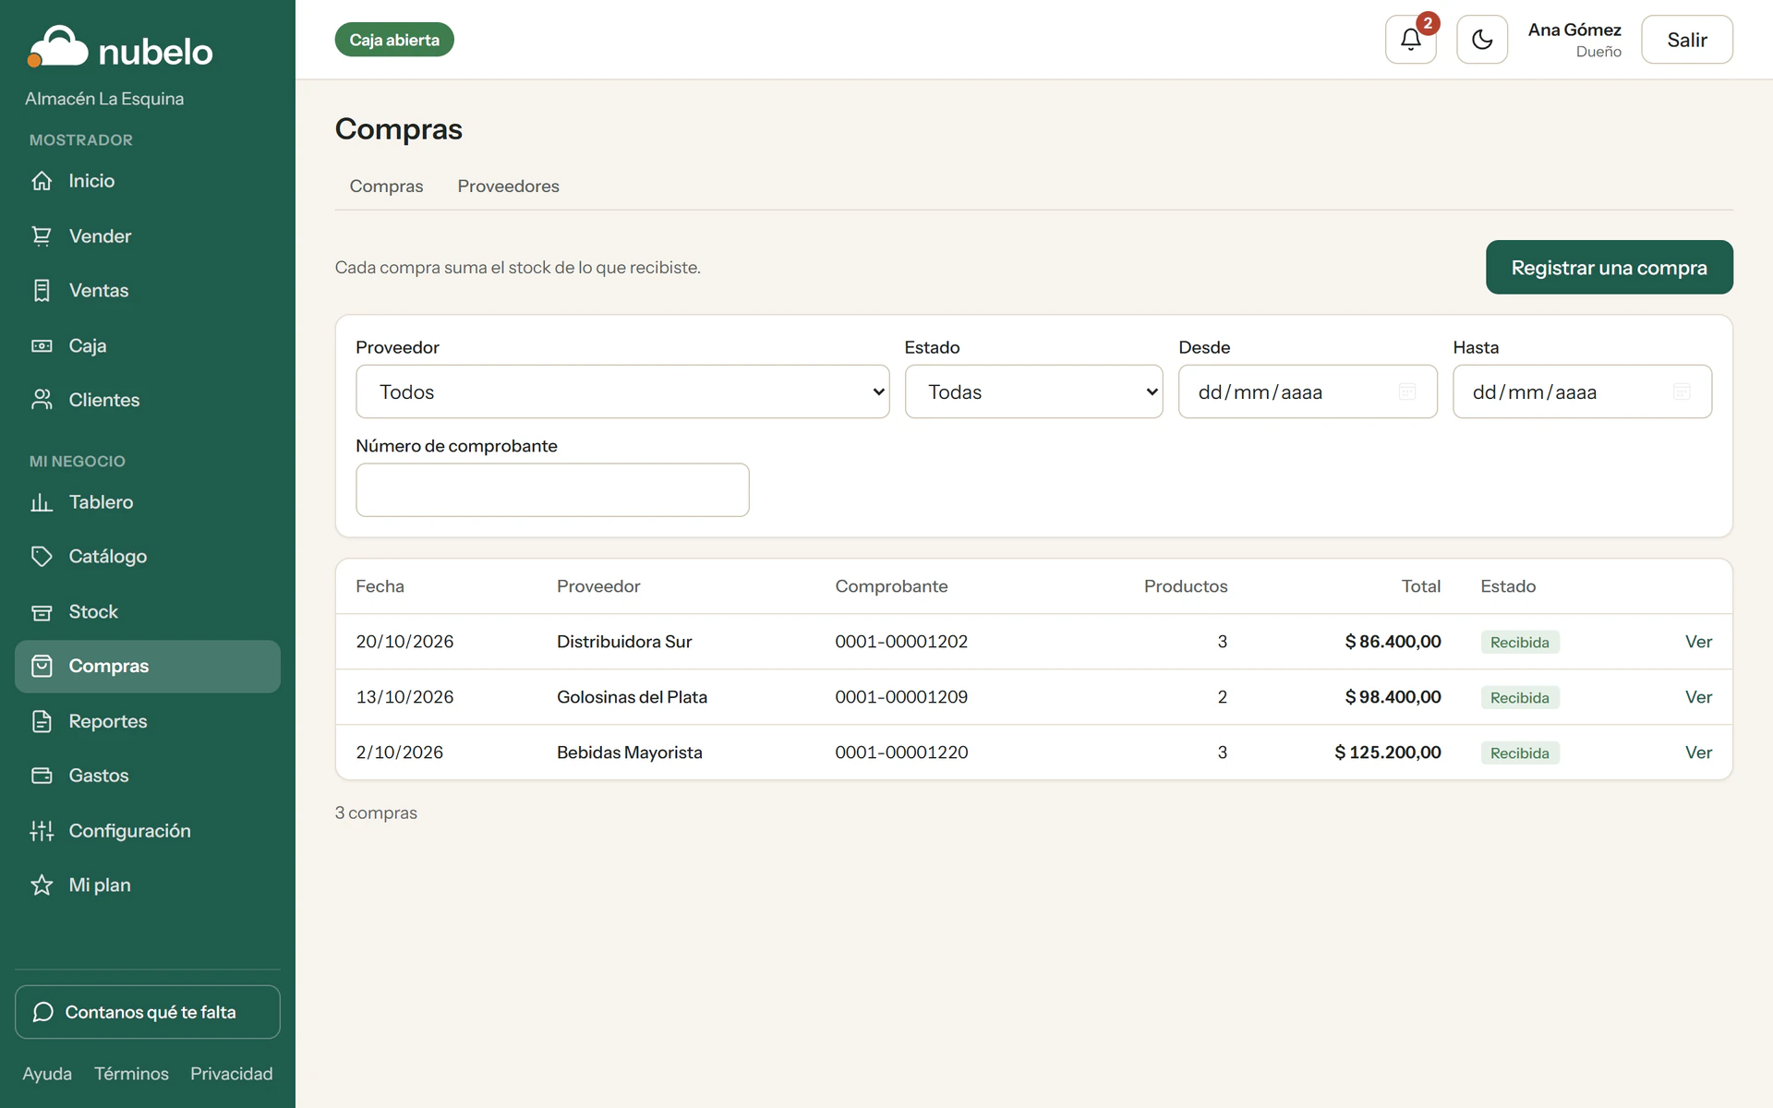Click comprobante 0001-00001209 cell

click(x=901, y=697)
